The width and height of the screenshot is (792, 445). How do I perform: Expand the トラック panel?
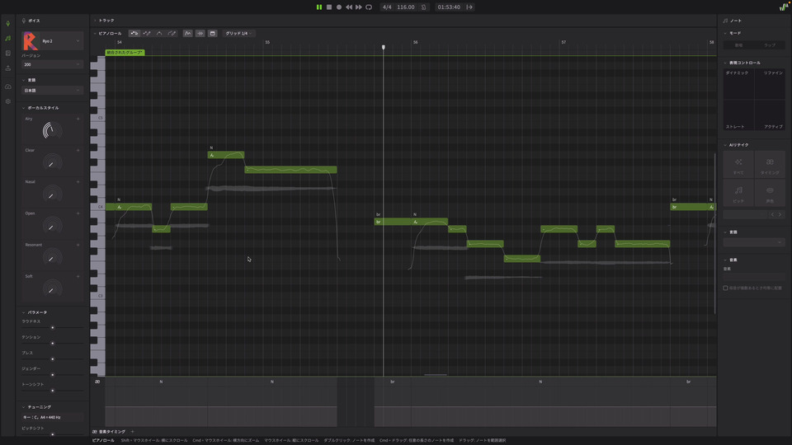[95, 21]
